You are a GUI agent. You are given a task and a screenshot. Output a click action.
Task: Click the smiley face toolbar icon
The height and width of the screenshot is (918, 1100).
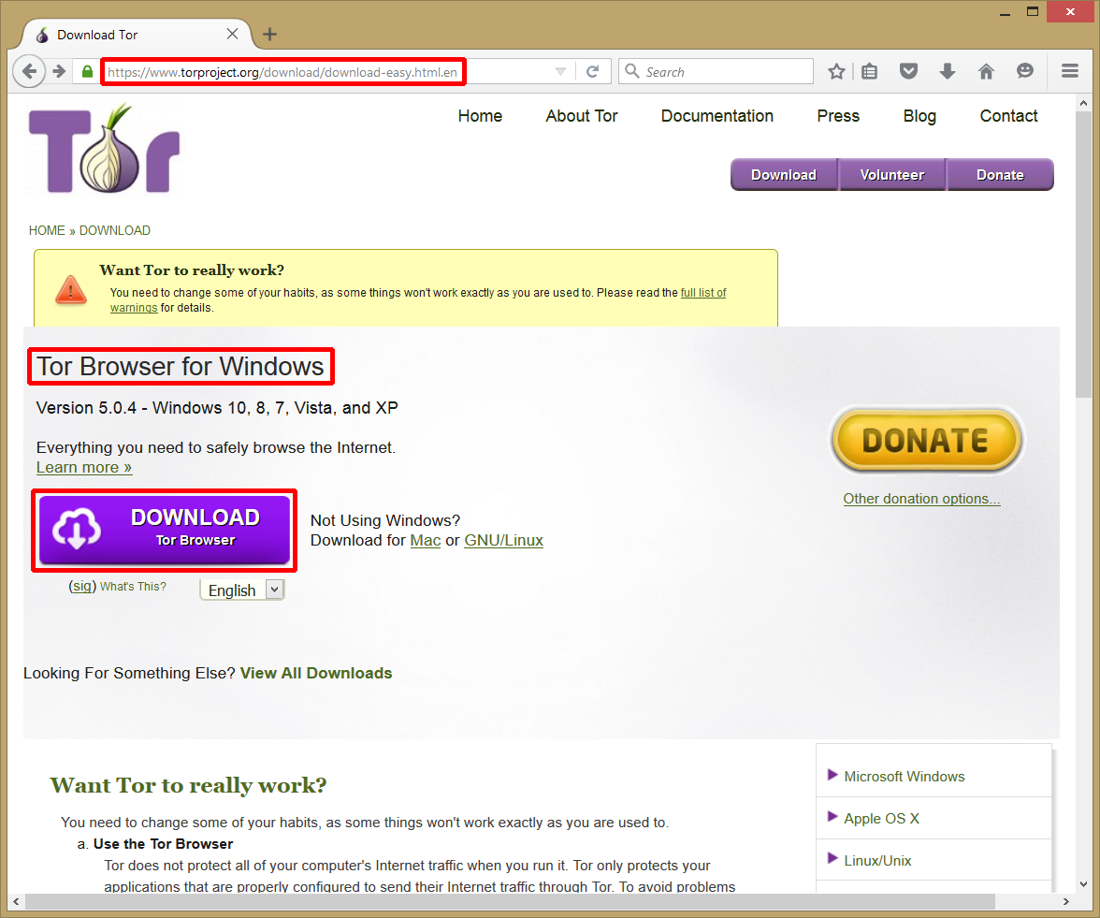pos(1025,71)
